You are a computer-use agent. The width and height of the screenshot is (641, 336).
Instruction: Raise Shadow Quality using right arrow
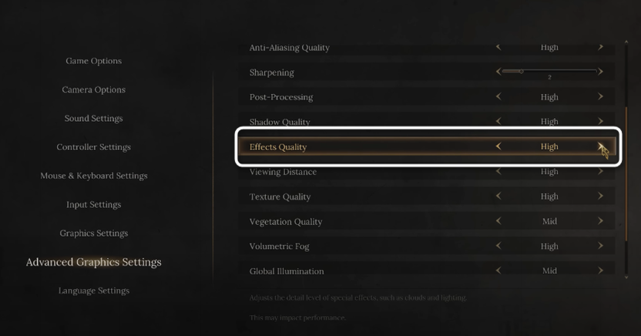click(x=600, y=122)
